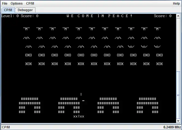
Task: Click the CP/M status bar label
Action: [6, 127]
